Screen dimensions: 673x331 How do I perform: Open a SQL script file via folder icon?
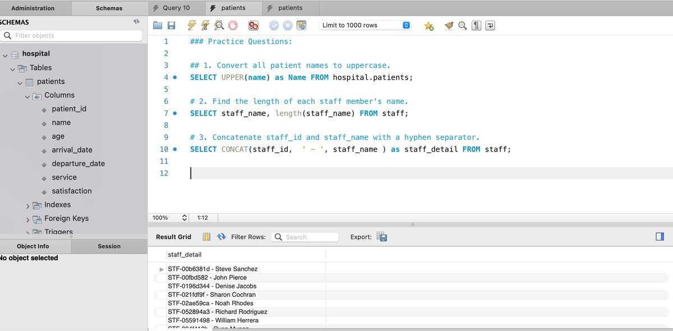pos(158,25)
